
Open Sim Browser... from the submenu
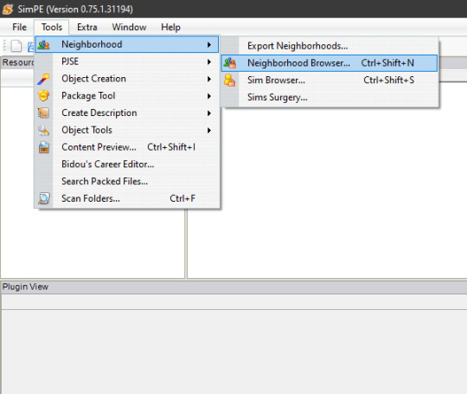(x=329, y=81)
